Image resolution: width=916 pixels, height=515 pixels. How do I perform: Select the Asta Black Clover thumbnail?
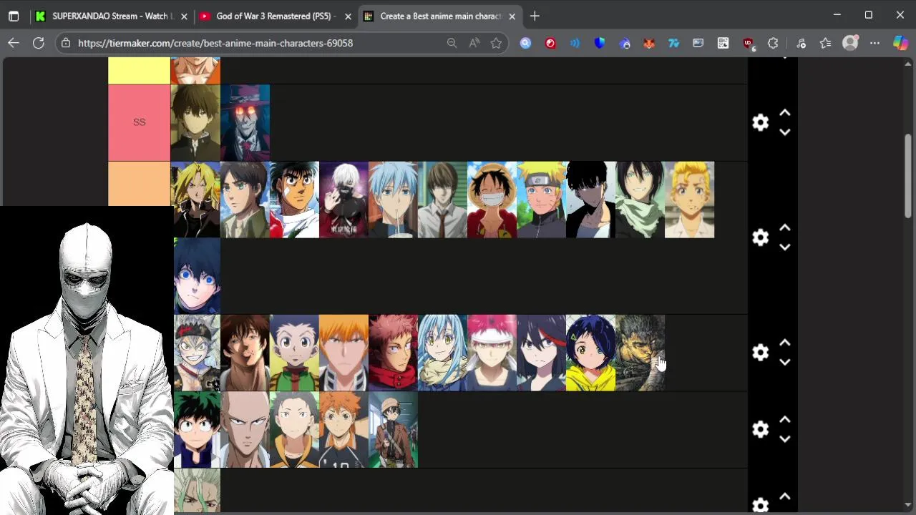point(197,353)
